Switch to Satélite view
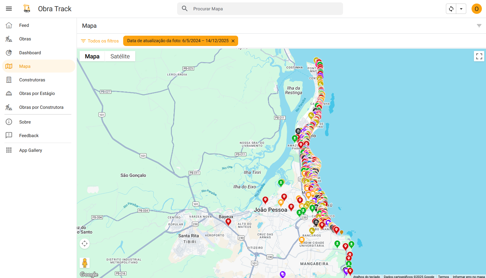The width and height of the screenshot is (486, 278). point(120,56)
